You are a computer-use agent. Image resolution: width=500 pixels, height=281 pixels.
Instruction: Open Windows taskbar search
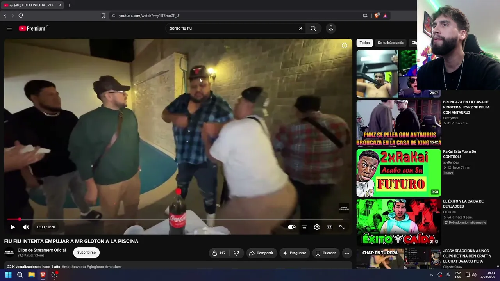click(20, 275)
